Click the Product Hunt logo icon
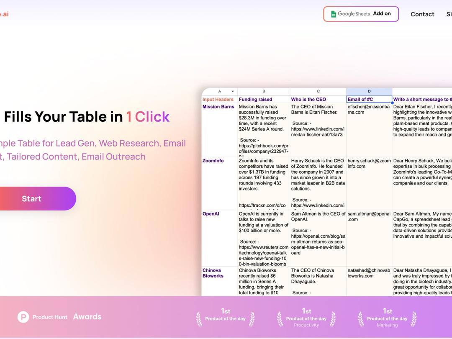This screenshot has height=339, width=452. point(23,317)
